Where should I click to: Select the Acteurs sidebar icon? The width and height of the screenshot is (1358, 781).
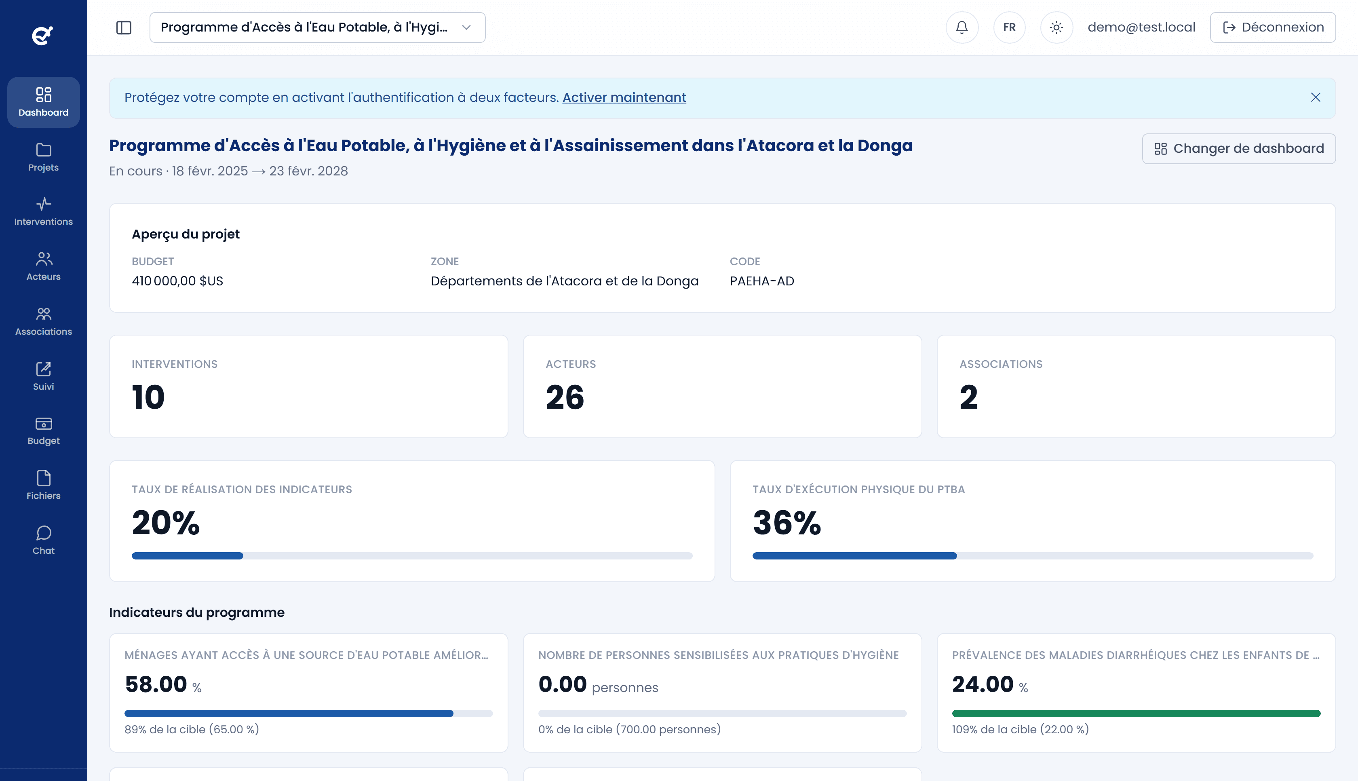click(43, 266)
